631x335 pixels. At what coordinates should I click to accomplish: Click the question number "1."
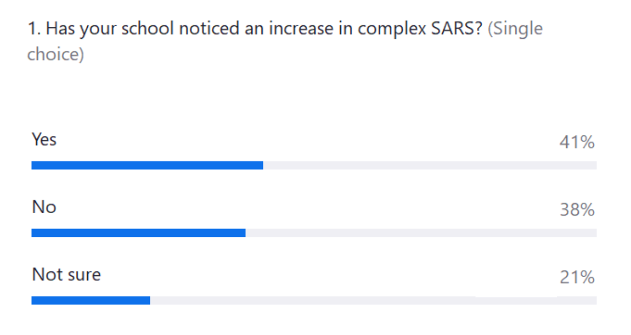(34, 29)
